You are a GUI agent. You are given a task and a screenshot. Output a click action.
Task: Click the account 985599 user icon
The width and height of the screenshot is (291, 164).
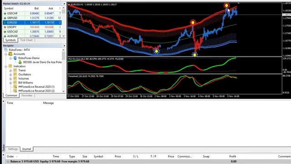pyautogui.click(x=20, y=62)
